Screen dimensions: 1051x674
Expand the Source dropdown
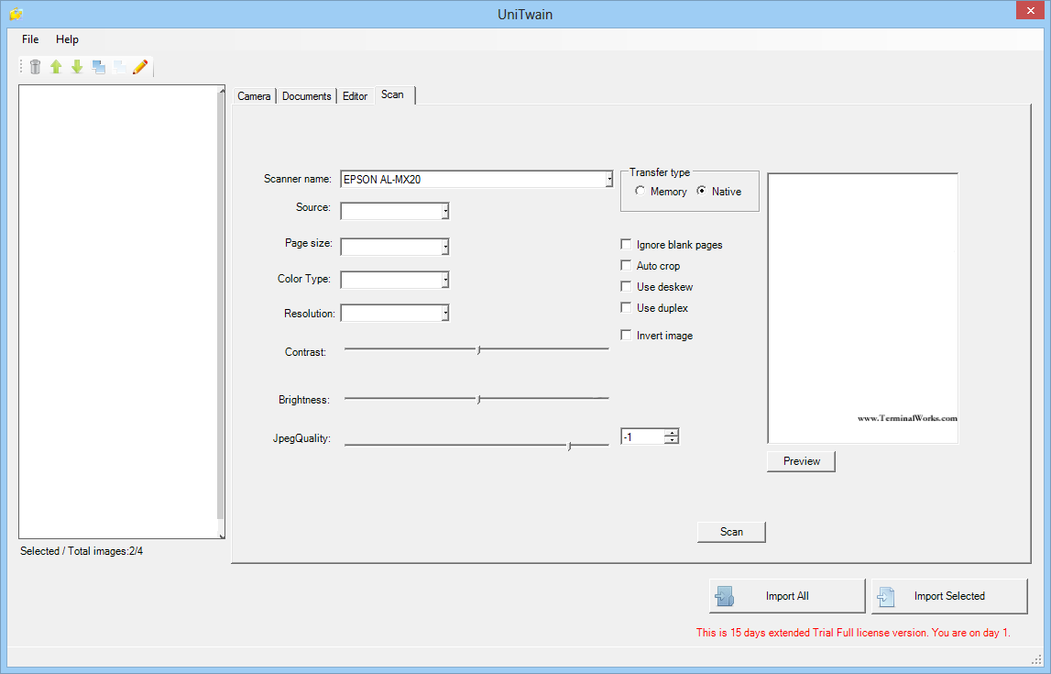click(x=445, y=211)
